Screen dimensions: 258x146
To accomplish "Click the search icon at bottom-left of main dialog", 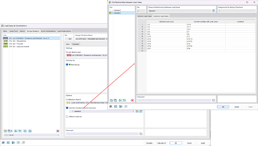I will 3,143.
